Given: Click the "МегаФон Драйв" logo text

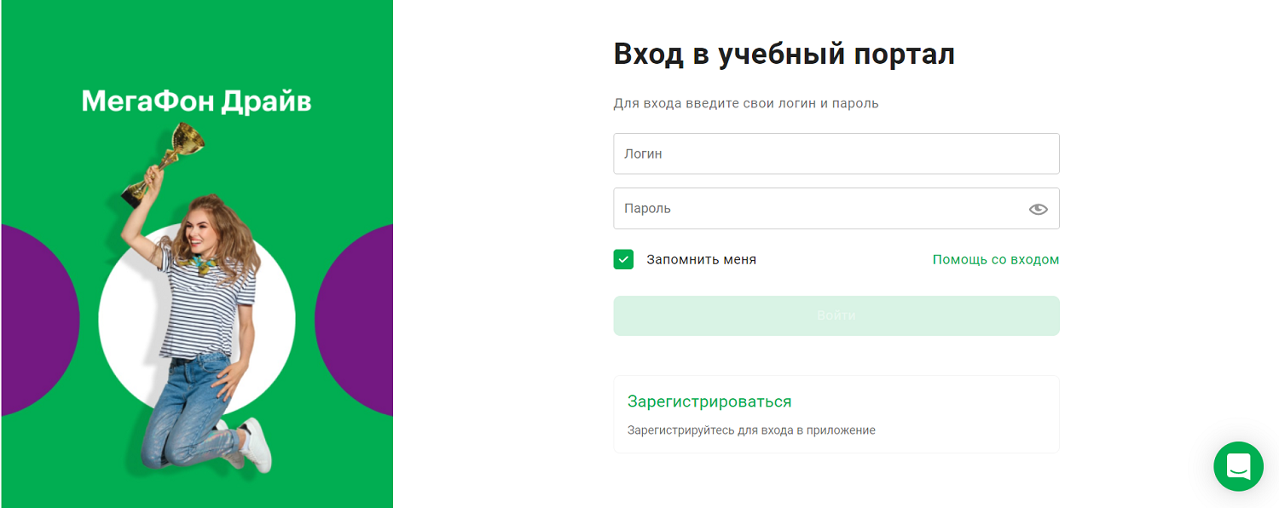Looking at the screenshot, I should (x=196, y=101).
